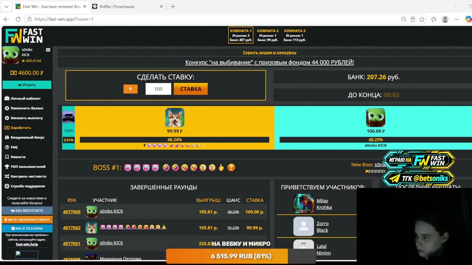Click the zoom out magnifier in address bar
This screenshot has height=265, width=472.
[x=403, y=19]
